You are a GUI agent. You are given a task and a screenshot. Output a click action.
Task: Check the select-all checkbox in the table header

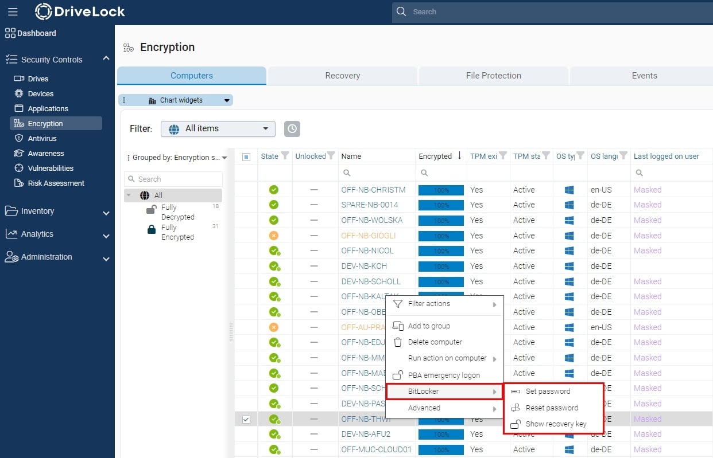pos(246,155)
